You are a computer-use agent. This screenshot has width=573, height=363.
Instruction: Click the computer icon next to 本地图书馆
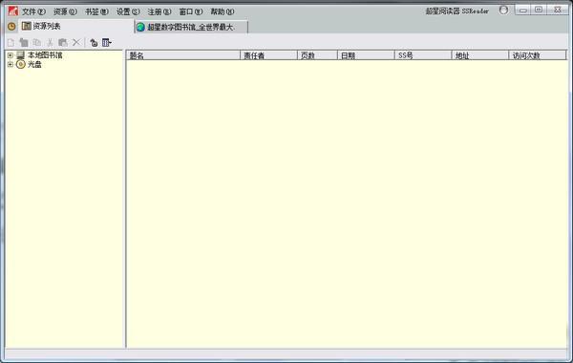click(21, 55)
